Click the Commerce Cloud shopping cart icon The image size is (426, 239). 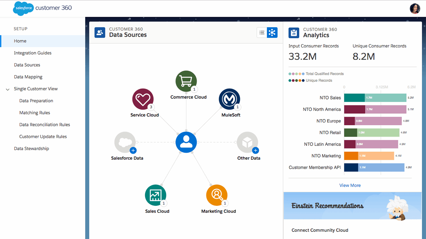[x=186, y=81]
